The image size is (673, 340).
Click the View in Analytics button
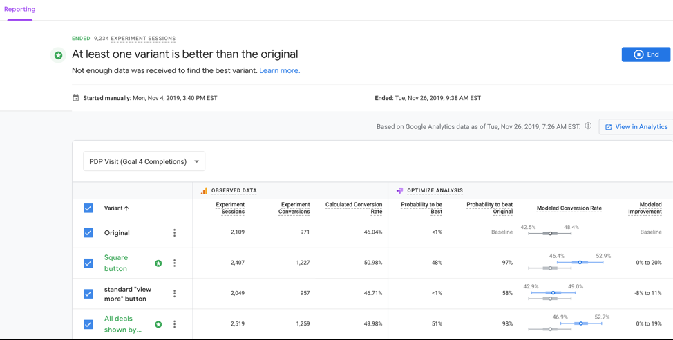636,127
